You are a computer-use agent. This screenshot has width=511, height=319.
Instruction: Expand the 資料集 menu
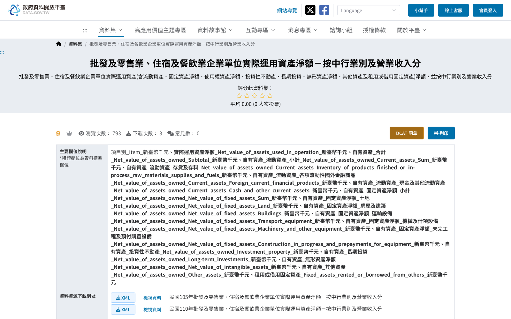[x=111, y=30]
